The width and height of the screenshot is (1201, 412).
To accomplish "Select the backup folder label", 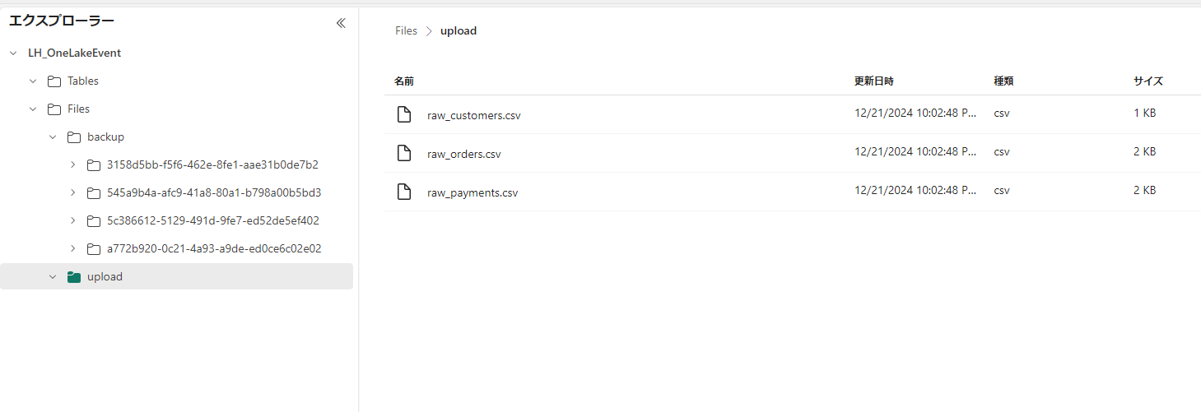I will (105, 137).
